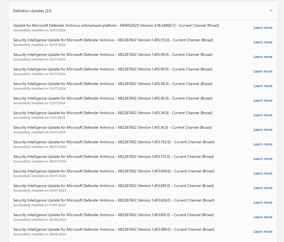Click 'Successfully installed on 01/07/2024' status
284x242 pixels.
[x=39, y=205]
